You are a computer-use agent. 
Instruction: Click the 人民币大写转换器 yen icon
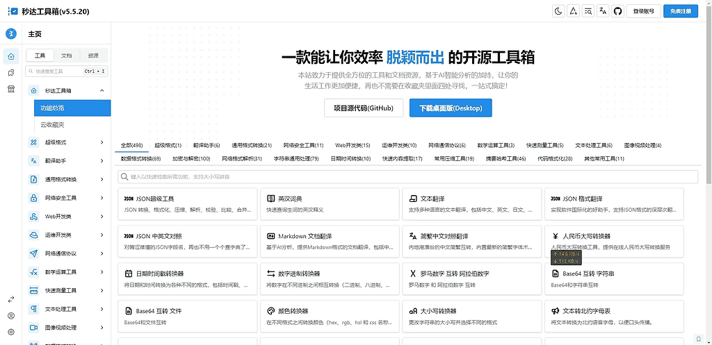click(555, 236)
